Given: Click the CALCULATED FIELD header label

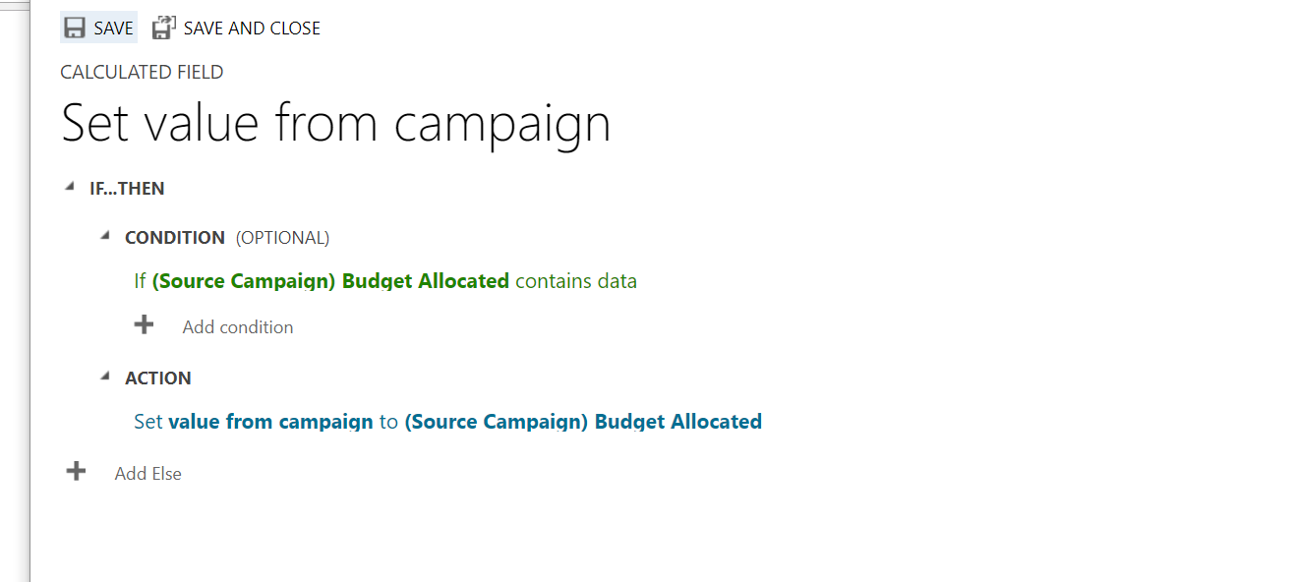Looking at the screenshot, I should point(142,72).
